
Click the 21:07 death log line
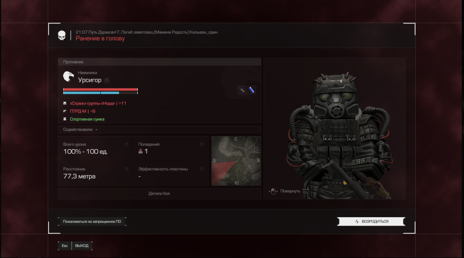click(147, 32)
